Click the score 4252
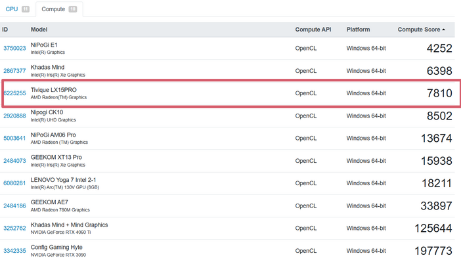 click(439, 48)
